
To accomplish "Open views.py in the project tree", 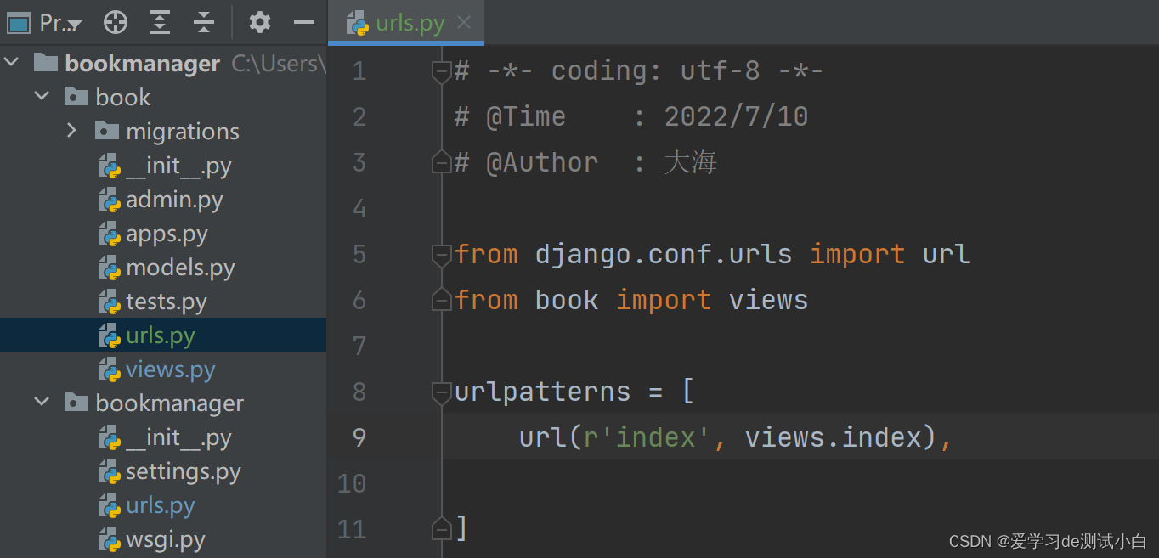I will pos(171,369).
